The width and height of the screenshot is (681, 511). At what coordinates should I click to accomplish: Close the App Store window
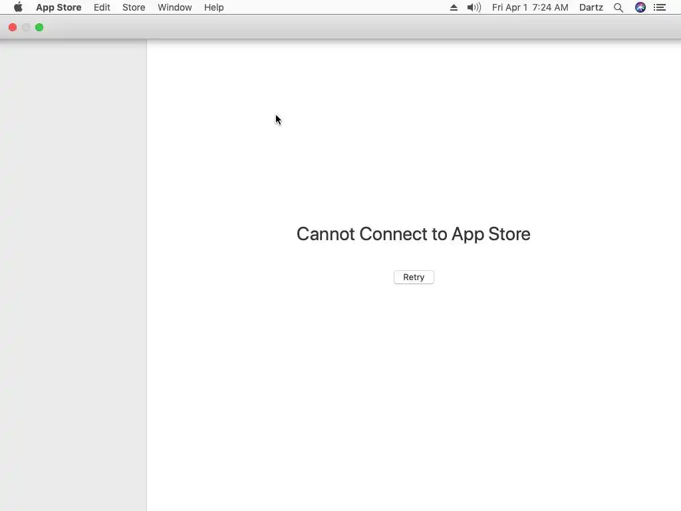(x=13, y=27)
